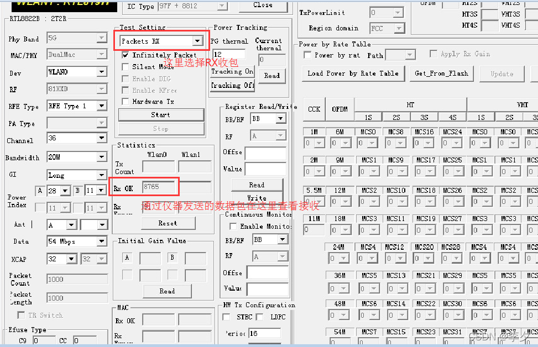Expand the Channel 36 dropdown
Image resolution: width=538 pixels, height=347 pixels.
point(102,138)
